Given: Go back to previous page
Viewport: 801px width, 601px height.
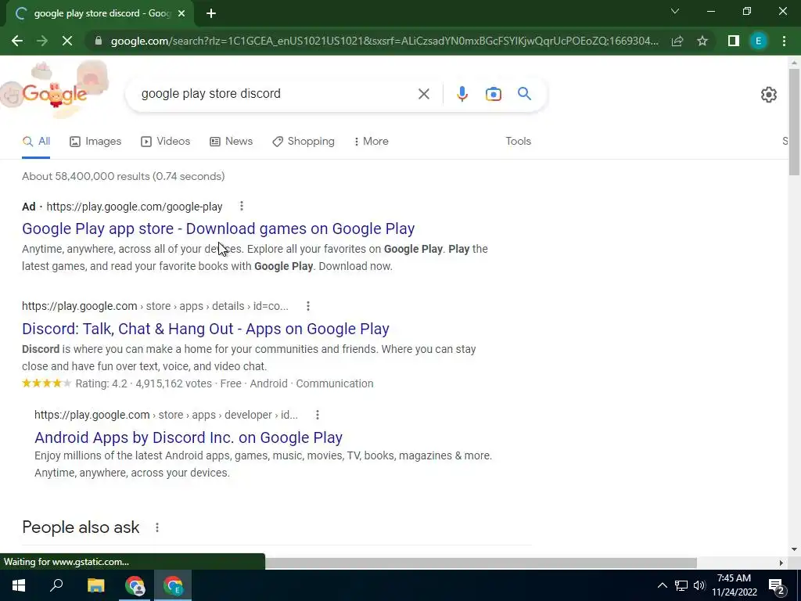Looking at the screenshot, I should click(x=17, y=41).
